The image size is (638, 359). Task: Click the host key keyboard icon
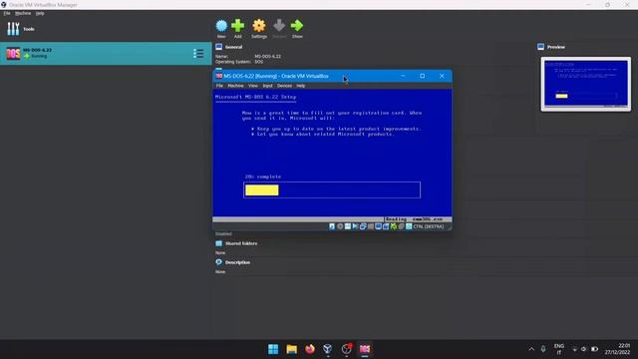point(409,226)
